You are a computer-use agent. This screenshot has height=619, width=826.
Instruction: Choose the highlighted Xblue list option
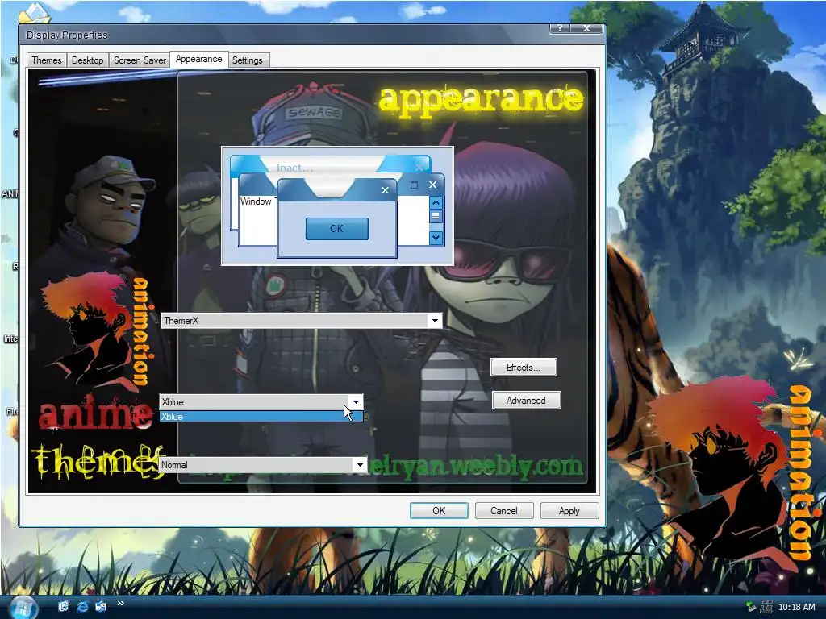(261, 417)
